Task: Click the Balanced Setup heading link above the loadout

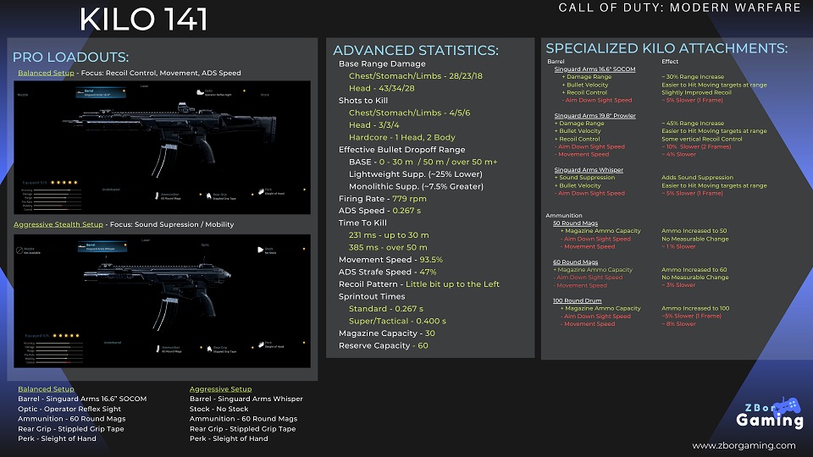Action: (x=45, y=73)
